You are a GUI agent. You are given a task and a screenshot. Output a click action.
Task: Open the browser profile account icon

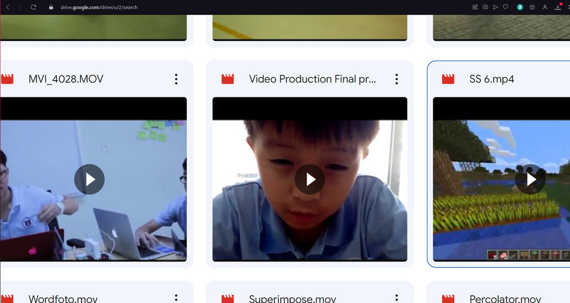point(545,7)
